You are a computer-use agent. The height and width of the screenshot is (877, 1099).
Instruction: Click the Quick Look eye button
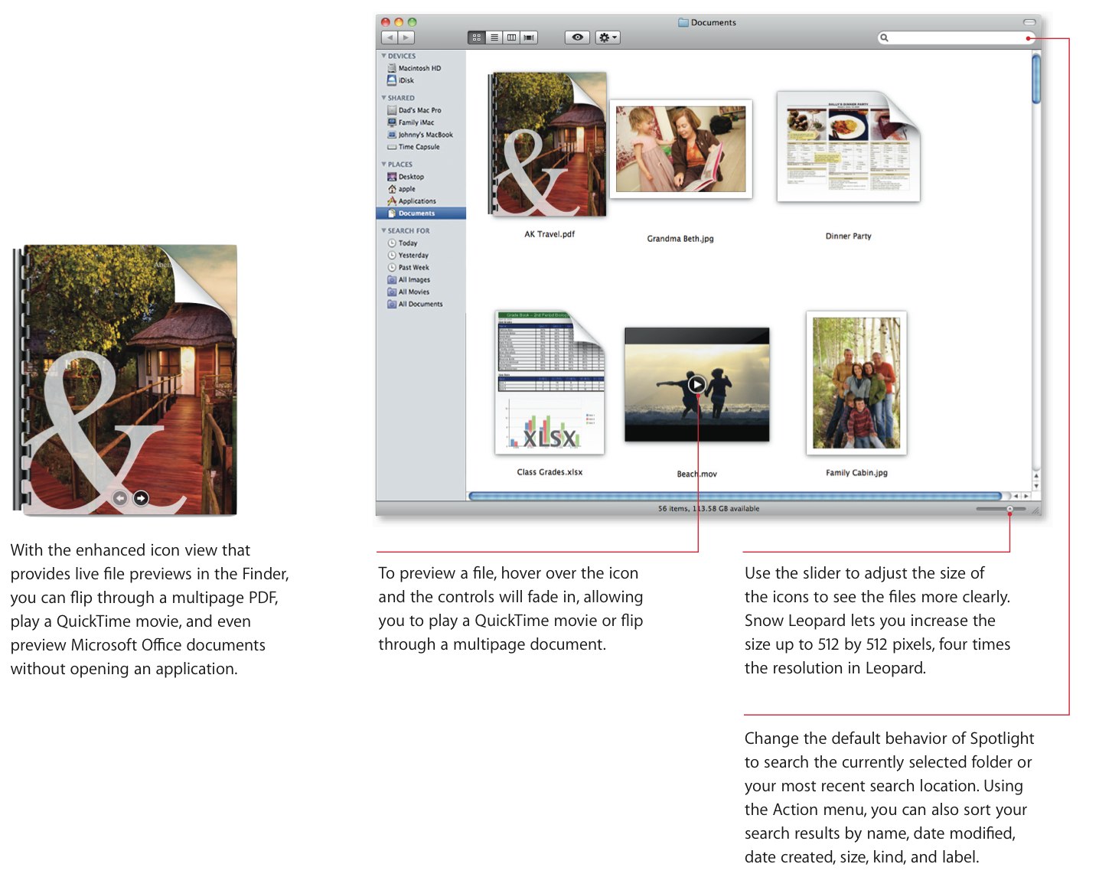577,37
